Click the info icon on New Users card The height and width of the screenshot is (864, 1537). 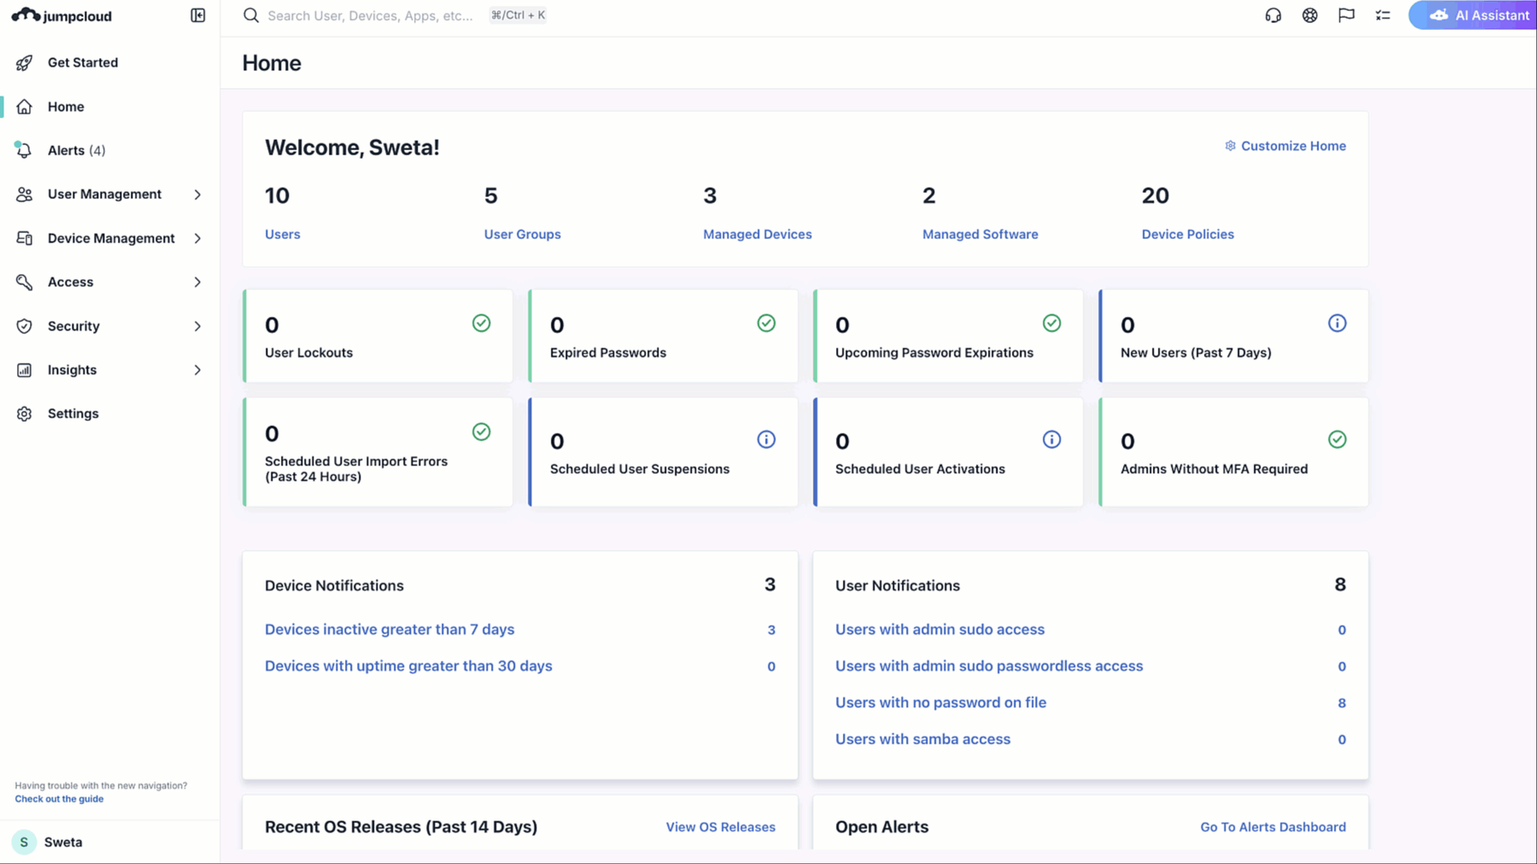click(x=1336, y=324)
